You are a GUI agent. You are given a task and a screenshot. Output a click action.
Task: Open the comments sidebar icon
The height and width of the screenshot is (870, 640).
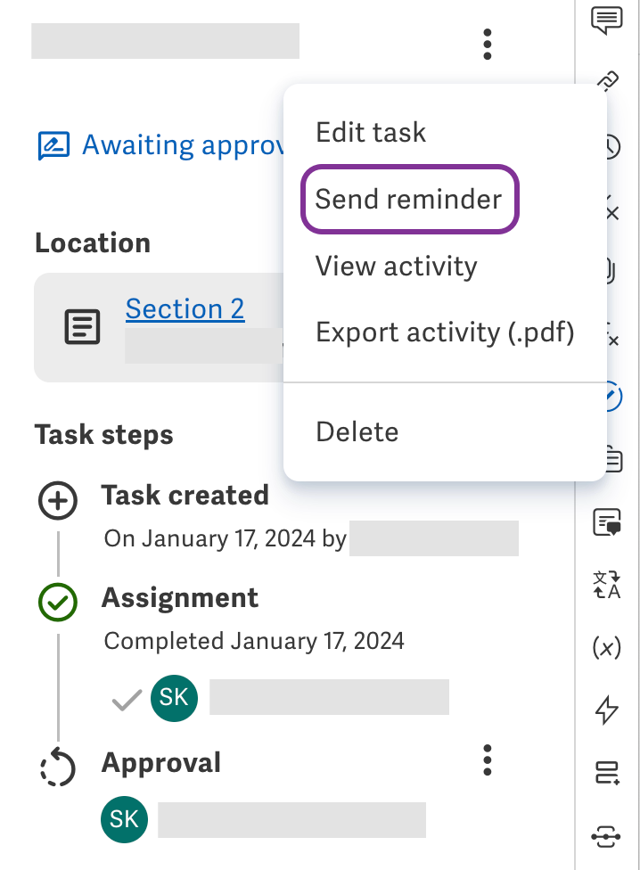pyautogui.click(x=607, y=21)
